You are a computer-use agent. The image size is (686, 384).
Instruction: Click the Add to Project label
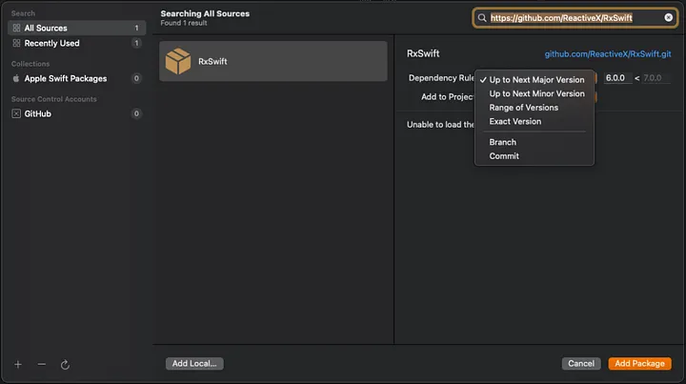447,97
